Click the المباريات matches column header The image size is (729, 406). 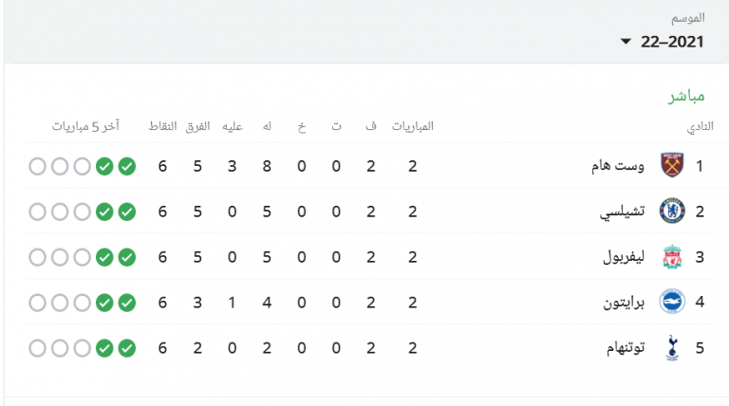click(x=412, y=126)
